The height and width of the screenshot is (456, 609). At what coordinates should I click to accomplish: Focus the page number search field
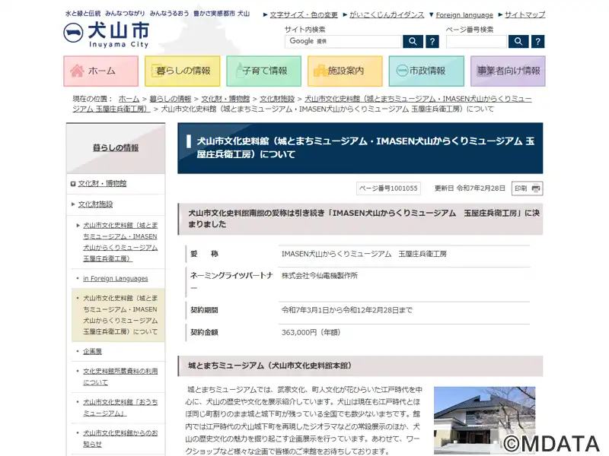click(476, 41)
